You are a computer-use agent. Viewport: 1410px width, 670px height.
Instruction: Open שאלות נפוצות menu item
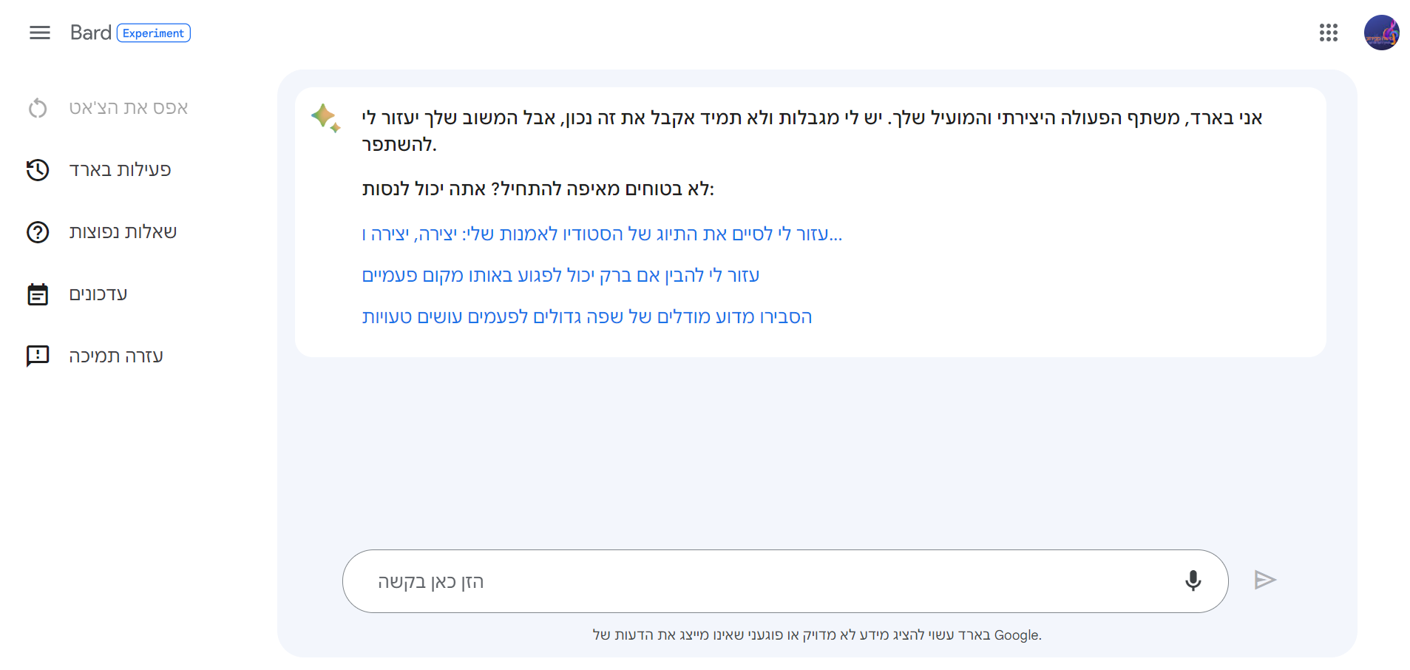tap(123, 232)
